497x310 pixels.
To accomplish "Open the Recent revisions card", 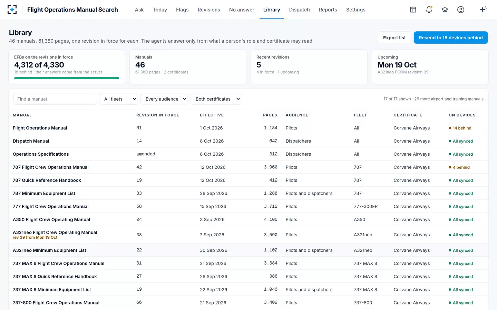I will tap(309, 67).
